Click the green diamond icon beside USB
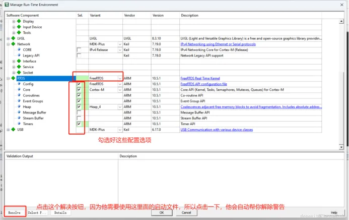Viewport: 349px width, 220px height. click(14, 130)
